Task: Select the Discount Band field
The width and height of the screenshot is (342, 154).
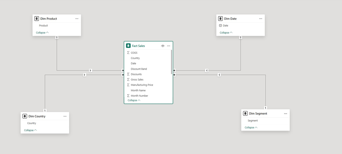Action: pos(139,69)
